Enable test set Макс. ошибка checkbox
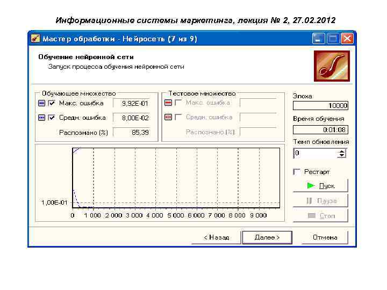 178,103
